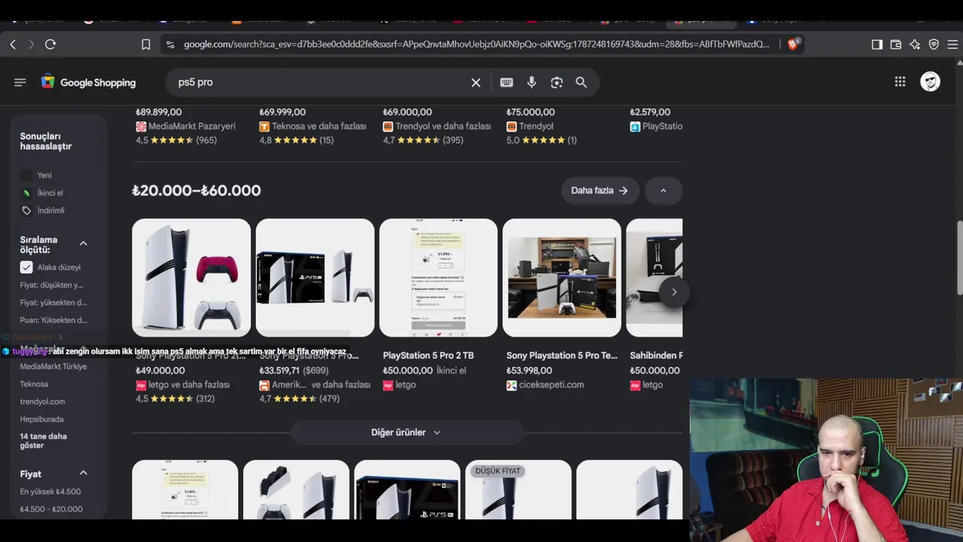View site information for google.com
Screen dimensions: 963x542
170,44
